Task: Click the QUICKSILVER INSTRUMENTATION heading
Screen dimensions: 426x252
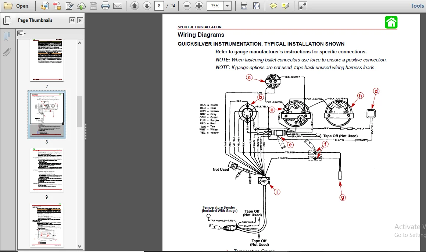Action: tap(261, 44)
